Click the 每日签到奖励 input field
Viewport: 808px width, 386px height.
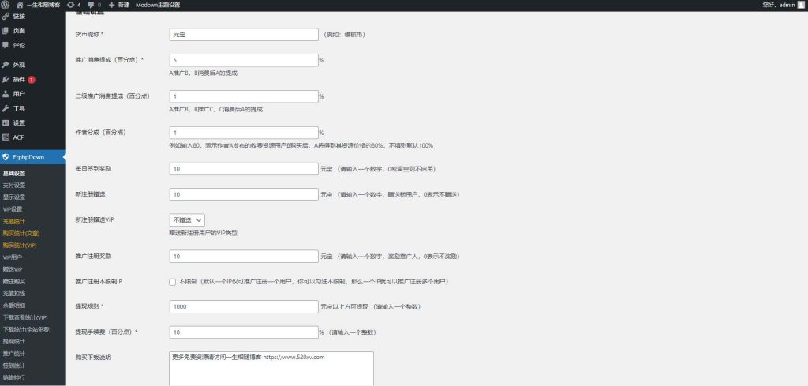244,168
